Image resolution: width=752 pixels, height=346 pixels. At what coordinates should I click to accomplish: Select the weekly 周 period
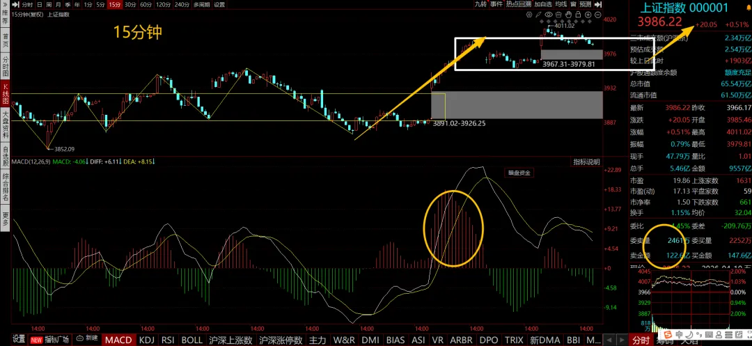coord(49,4)
